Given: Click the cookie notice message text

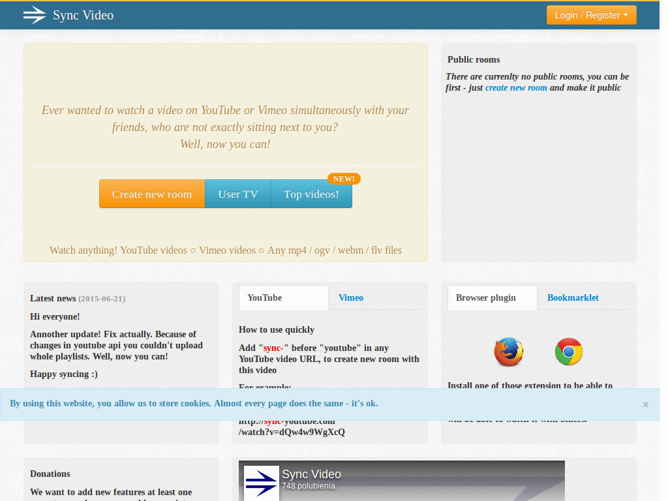Looking at the screenshot, I should 194,403.
